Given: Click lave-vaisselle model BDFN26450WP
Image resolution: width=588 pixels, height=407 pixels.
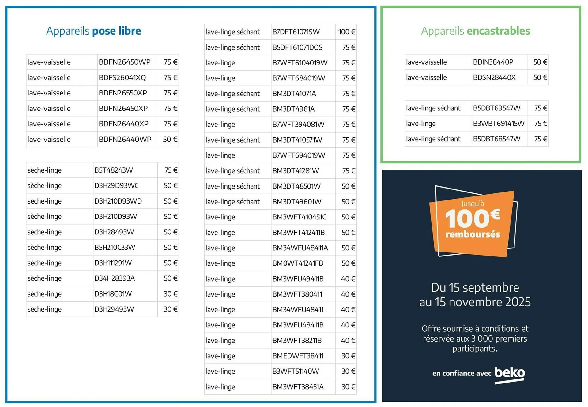Looking at the screenshot, I should coord(125,62).
